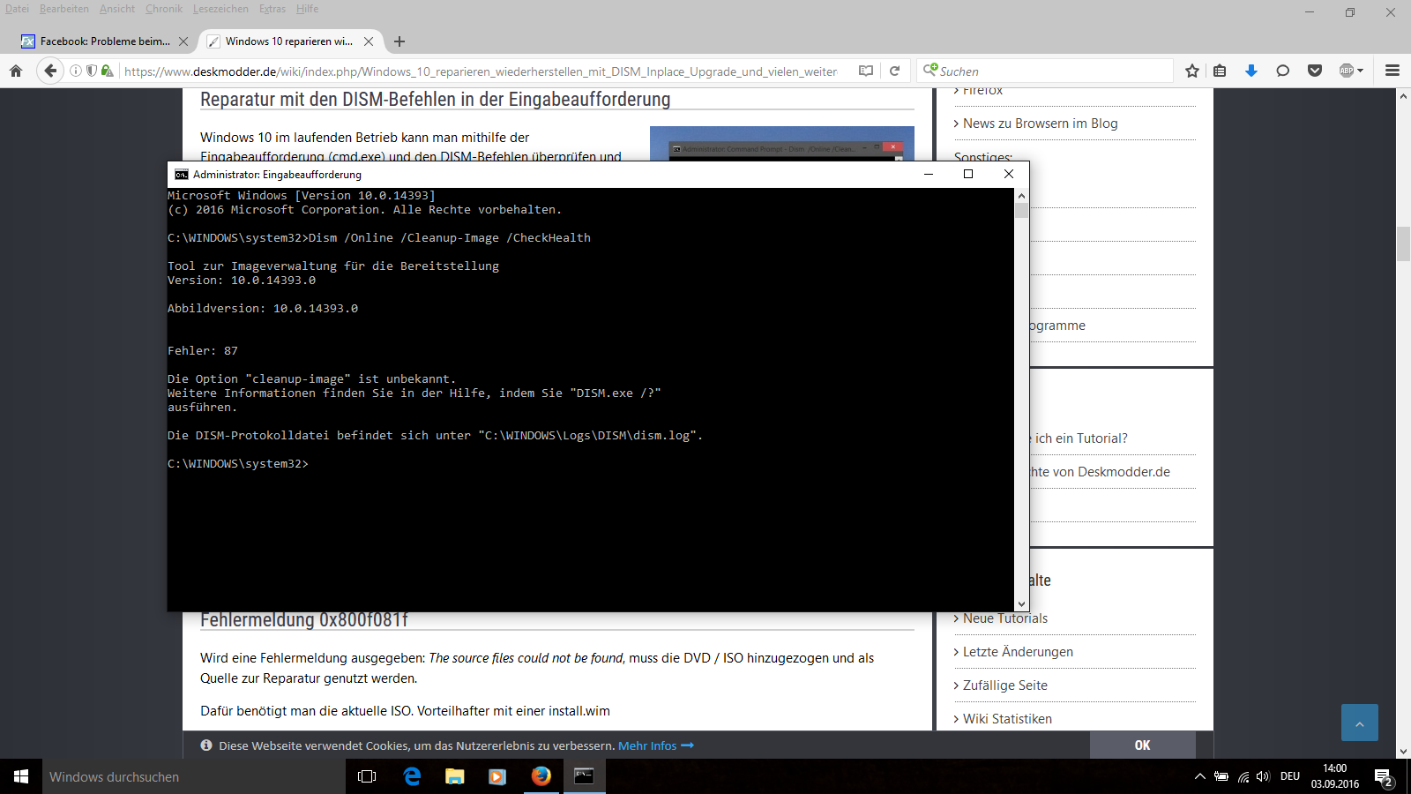Viewport: 1411px width, 794px height.
Task: Click OK on the cookie notice
Action: [1142, 745]
